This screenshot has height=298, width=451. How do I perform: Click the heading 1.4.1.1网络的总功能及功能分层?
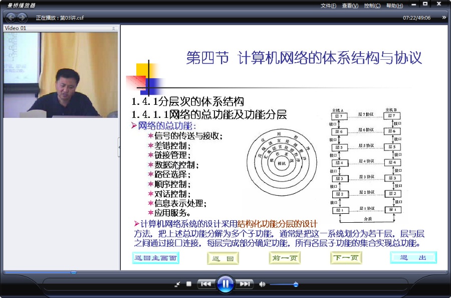point(209,114)
